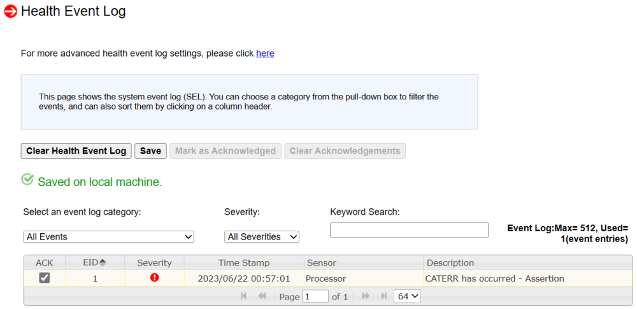
Task: Select the Processor sensor cell
Action: pyautogui.click(x=363, y=278)
